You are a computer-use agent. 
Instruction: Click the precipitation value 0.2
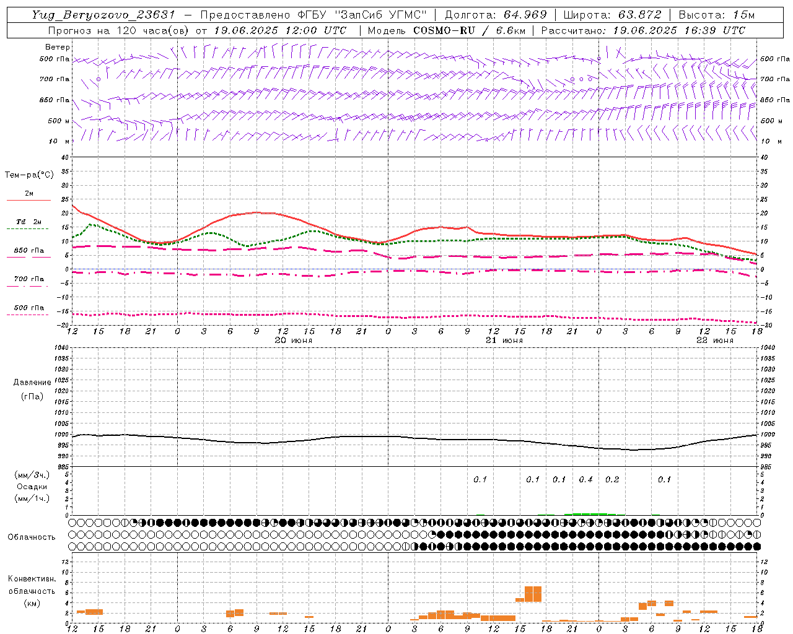tap(612, 480)
